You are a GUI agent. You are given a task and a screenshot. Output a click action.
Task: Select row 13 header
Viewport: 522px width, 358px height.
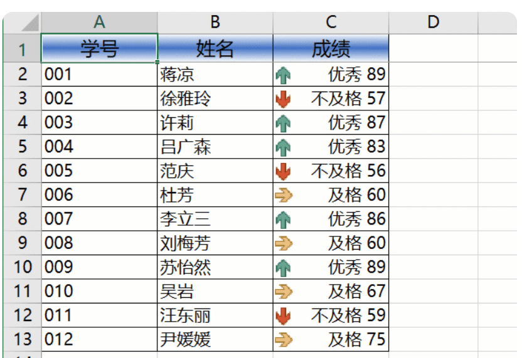[22, 339]
